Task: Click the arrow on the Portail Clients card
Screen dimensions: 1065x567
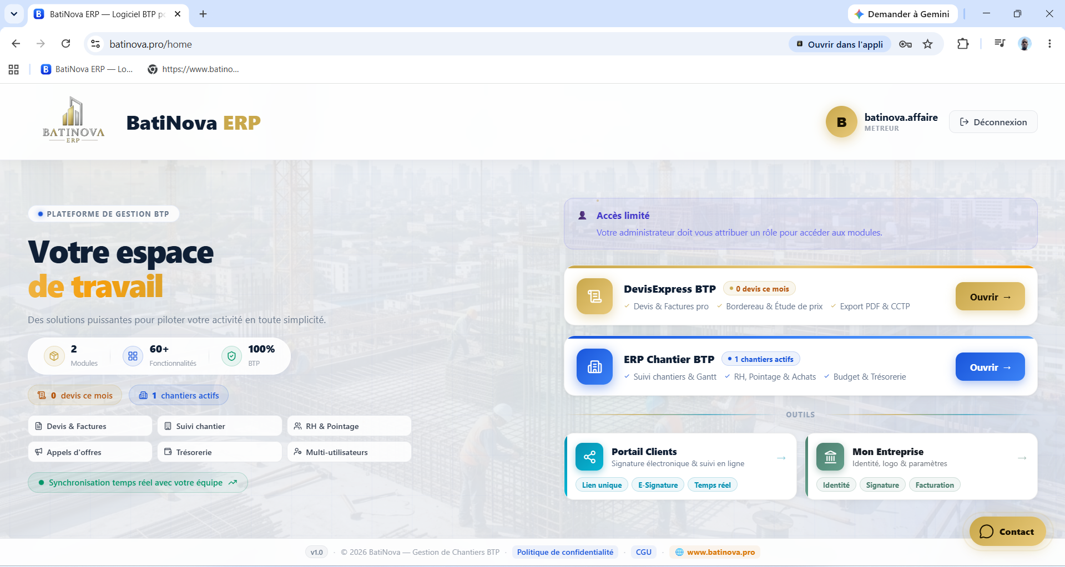Action: pyautogui.click(x=781, y=458)
